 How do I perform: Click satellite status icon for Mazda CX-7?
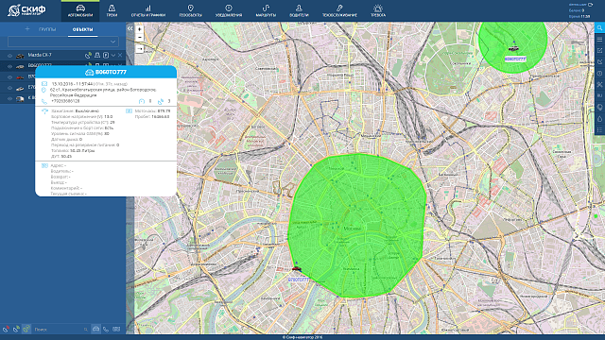88,56
